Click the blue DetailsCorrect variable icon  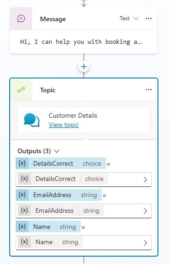pyautogui.click(x=22, y=163)
